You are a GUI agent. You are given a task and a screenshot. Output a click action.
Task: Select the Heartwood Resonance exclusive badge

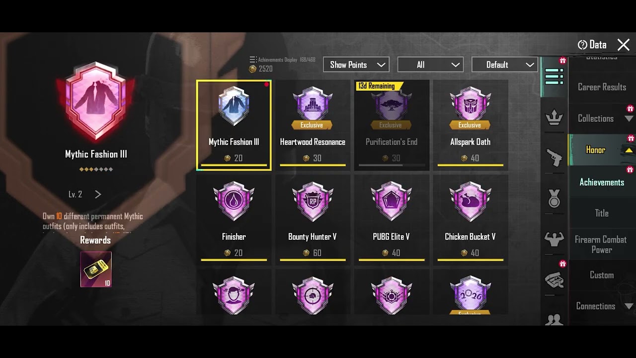[313, 125]
